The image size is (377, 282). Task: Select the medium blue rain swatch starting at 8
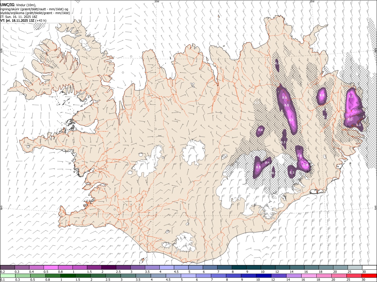233,276
